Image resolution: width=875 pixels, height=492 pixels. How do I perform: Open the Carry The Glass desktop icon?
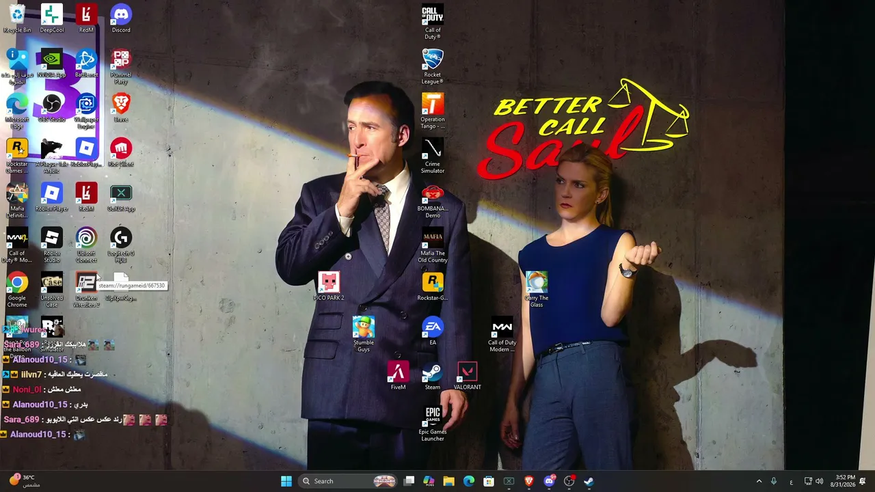pyautogui.click(x=537, y=290)
